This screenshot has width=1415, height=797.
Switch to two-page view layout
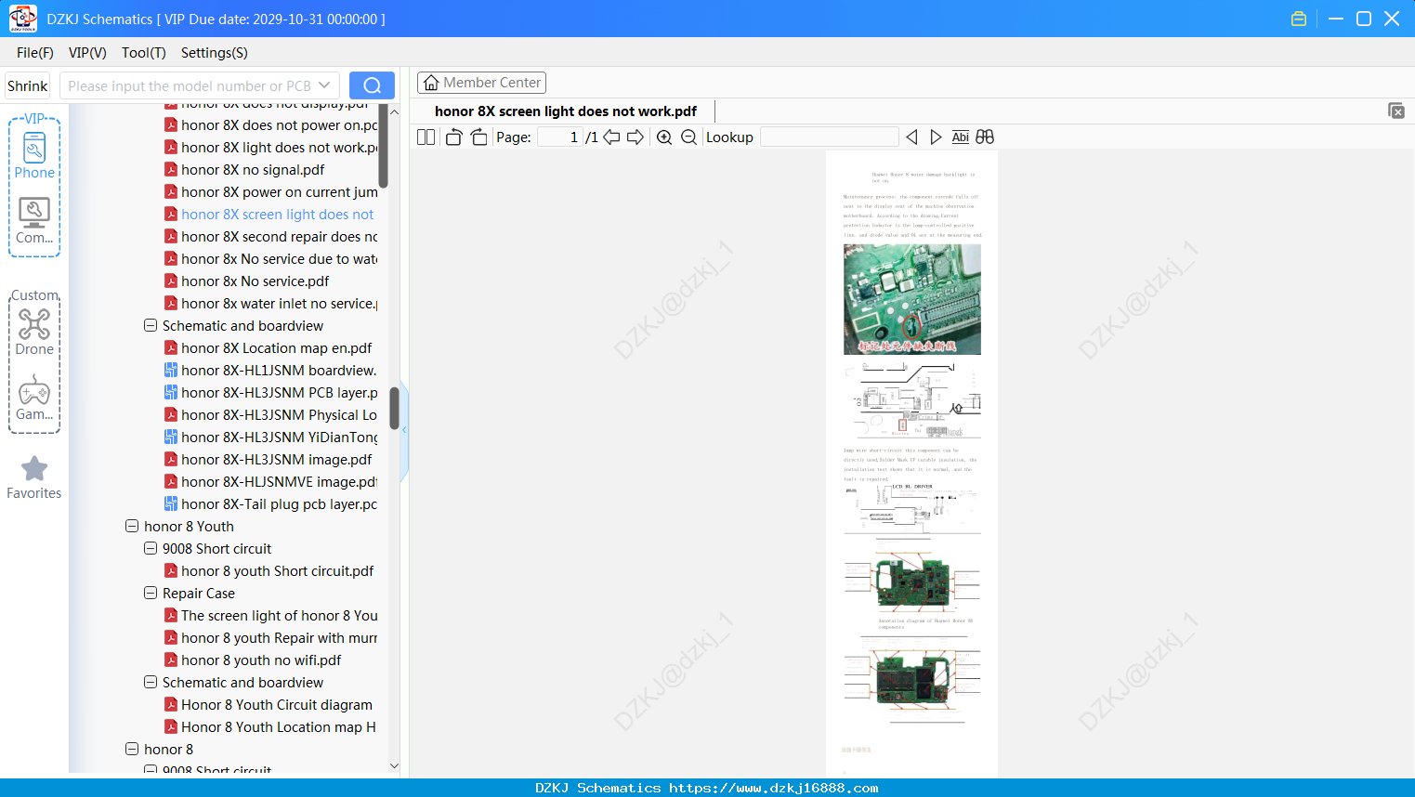coord(426,137)
